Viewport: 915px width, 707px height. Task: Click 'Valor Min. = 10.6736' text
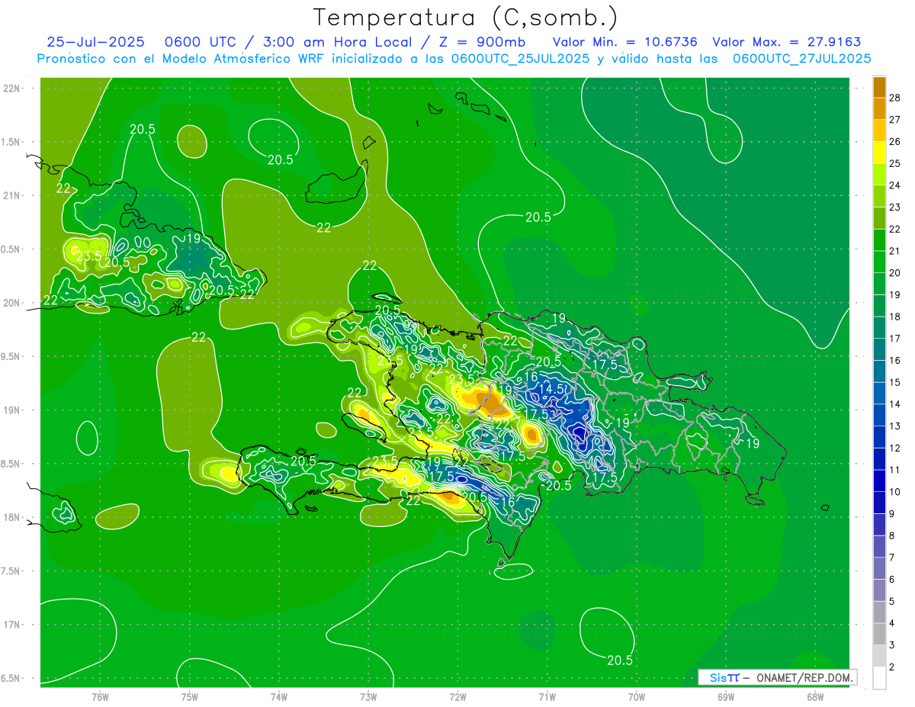coord(624,43)
